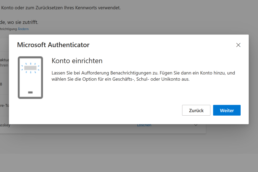Click the 'aktua' row label at left edge
This screenshot has height=172, width=258.
pos(4,60)
